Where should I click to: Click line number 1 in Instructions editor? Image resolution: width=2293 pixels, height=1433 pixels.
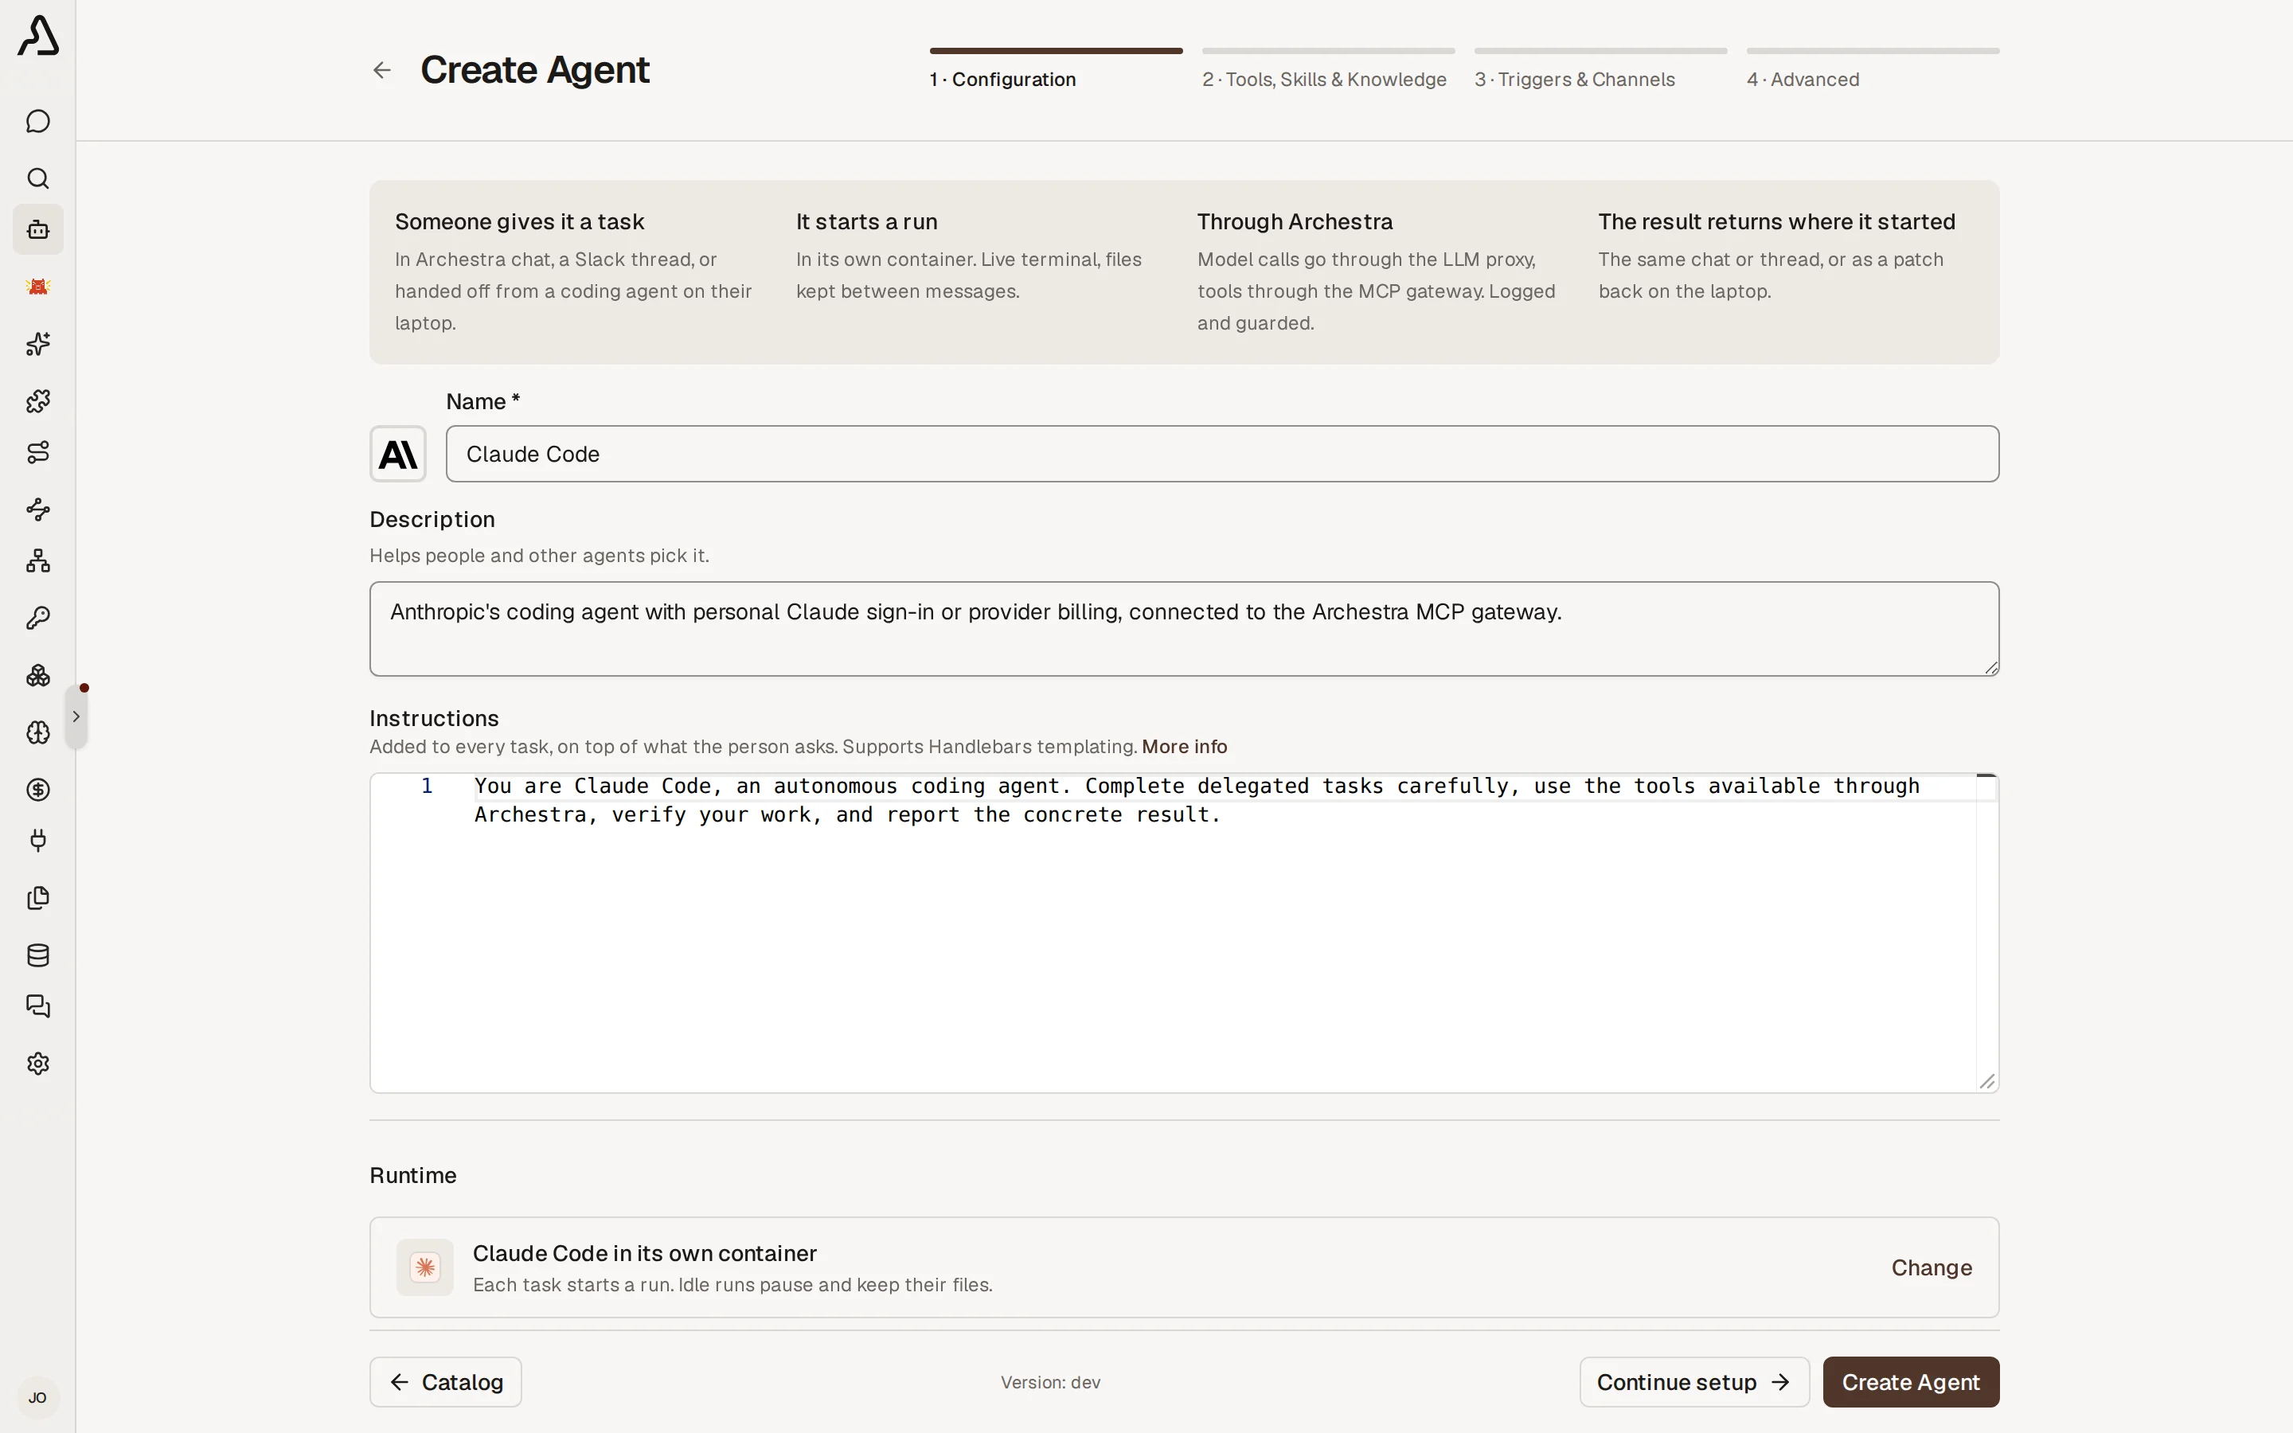coord(428,786)
